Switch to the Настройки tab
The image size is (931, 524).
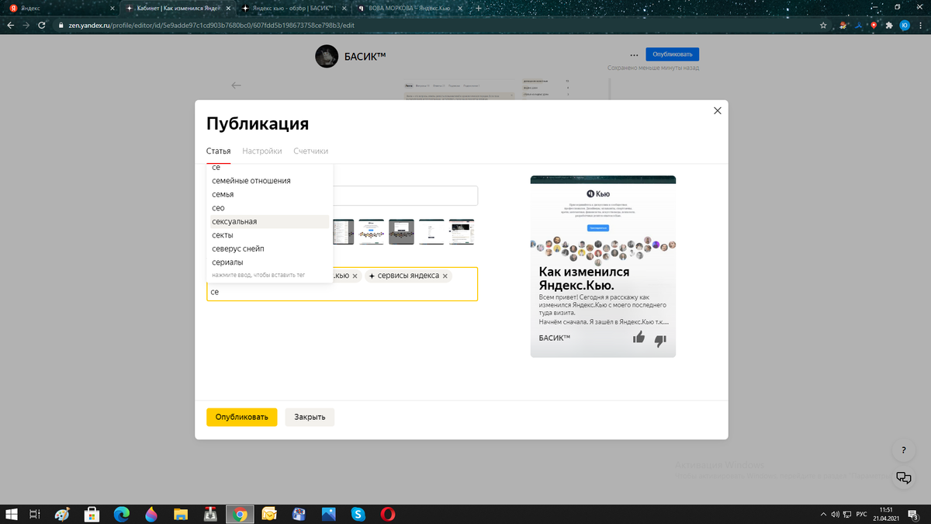tap(261, 151)
